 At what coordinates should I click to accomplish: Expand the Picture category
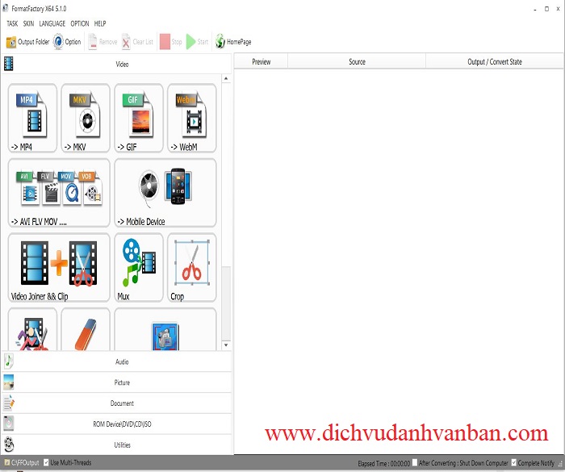tap(116, 382)
